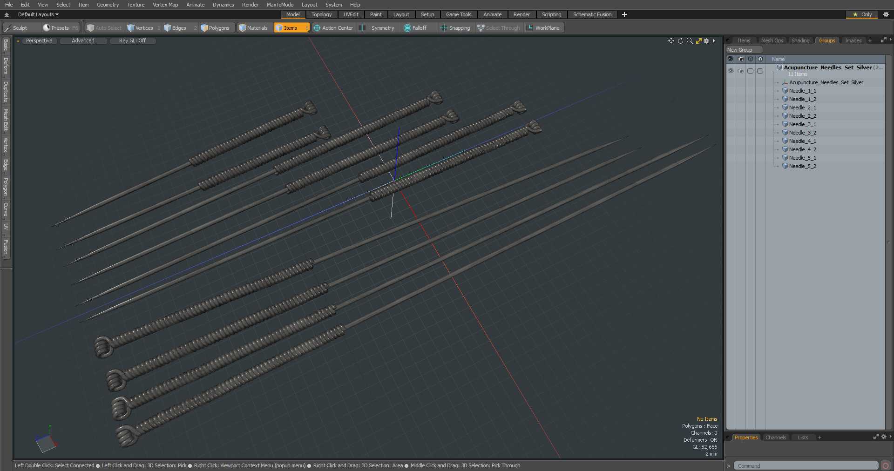Viewport: 894px width, 471px height.
Task: Click the visibility column header eye icon
Action: coord(730,59)
